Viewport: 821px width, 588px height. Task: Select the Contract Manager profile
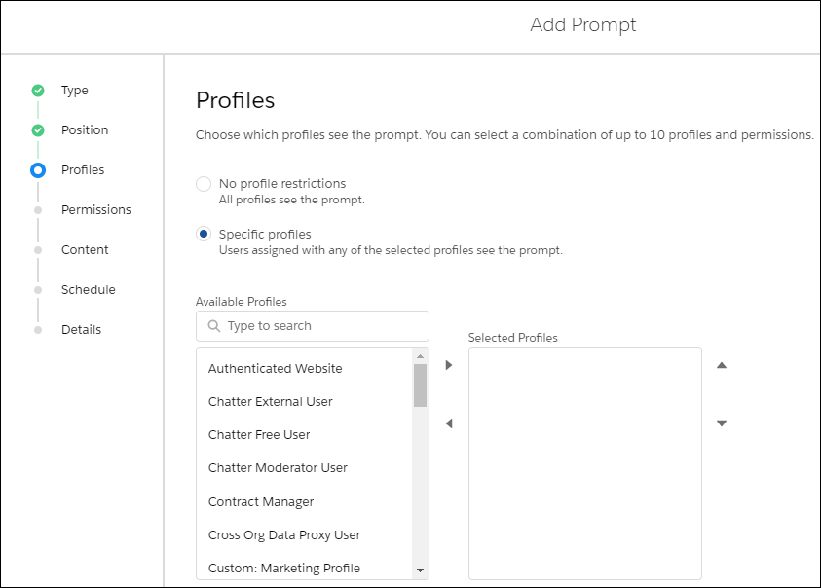[261, 501]
